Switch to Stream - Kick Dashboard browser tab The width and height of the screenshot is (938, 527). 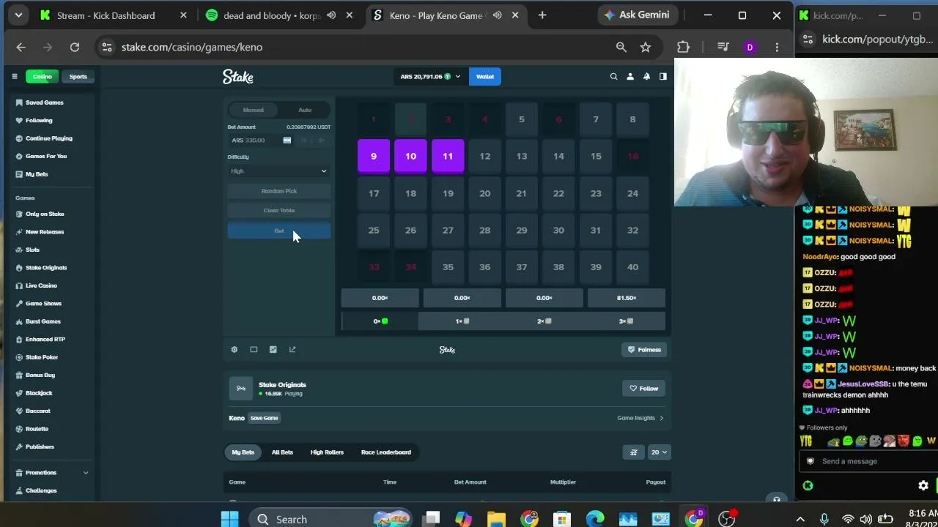click(x=105, y=15)
